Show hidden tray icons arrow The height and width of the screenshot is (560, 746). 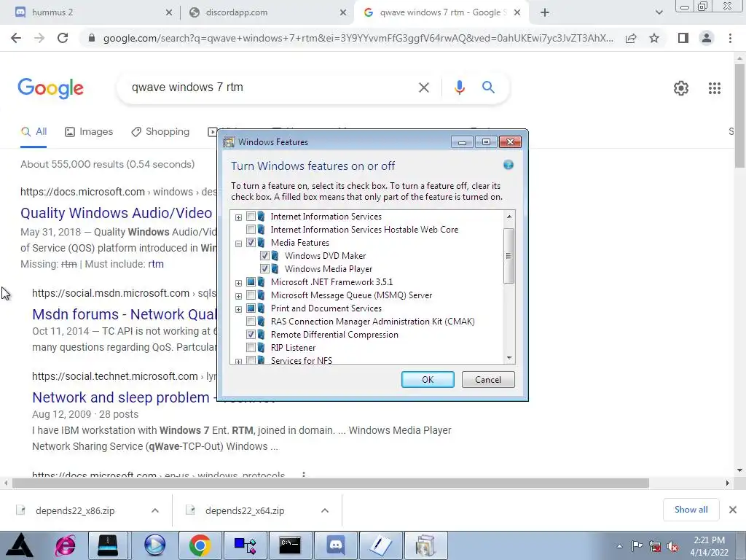[x=619, y=546]
